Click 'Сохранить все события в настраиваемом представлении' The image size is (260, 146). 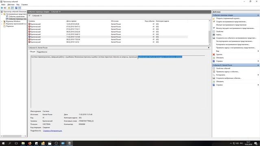pos(236,38)
